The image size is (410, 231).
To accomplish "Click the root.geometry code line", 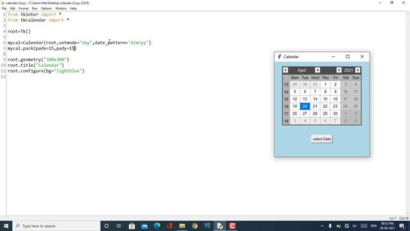I will pos(38,60).
